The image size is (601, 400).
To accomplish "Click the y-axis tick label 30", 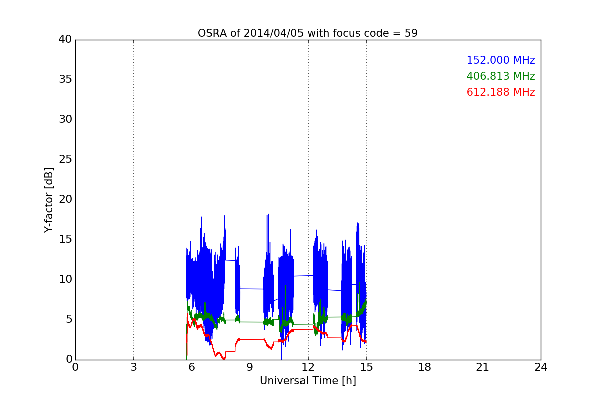I will (x=65, y=120).
